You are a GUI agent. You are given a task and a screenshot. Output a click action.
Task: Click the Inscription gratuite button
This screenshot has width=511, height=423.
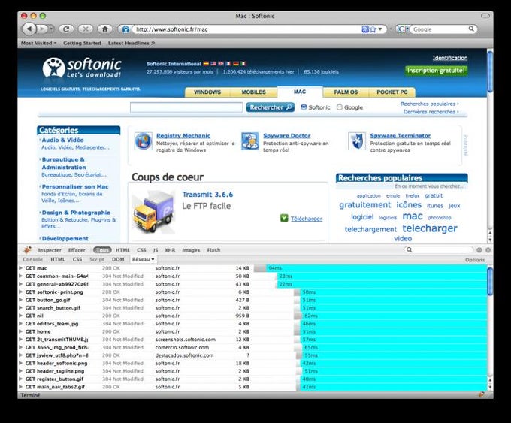click(436, 71)
